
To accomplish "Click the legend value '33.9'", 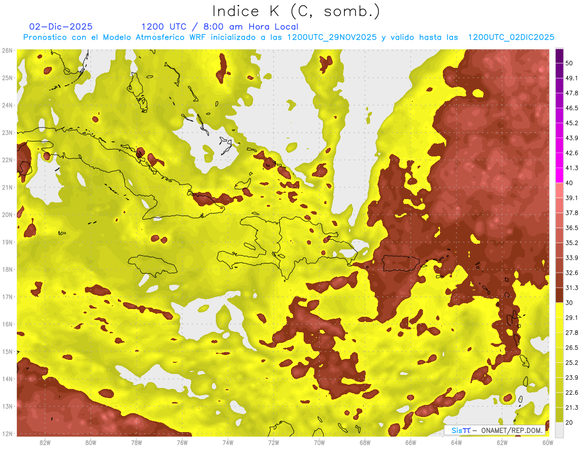I will tap(572, 258).
